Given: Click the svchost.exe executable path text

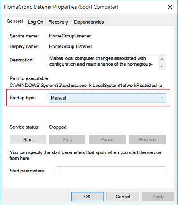Looking at the screenshot, I should point(86,86).
